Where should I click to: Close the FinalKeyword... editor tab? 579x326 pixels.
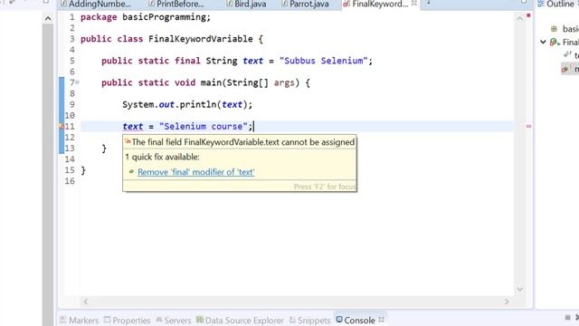(x=414, y=4)
